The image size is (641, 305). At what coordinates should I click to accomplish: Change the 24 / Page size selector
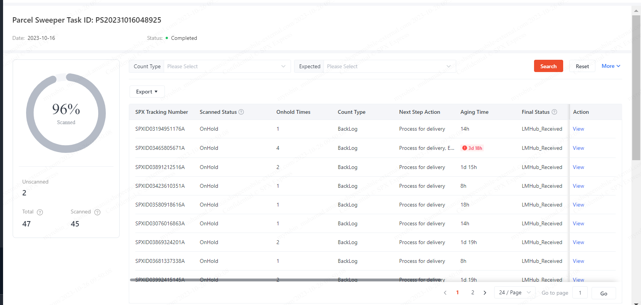point(515,292)
